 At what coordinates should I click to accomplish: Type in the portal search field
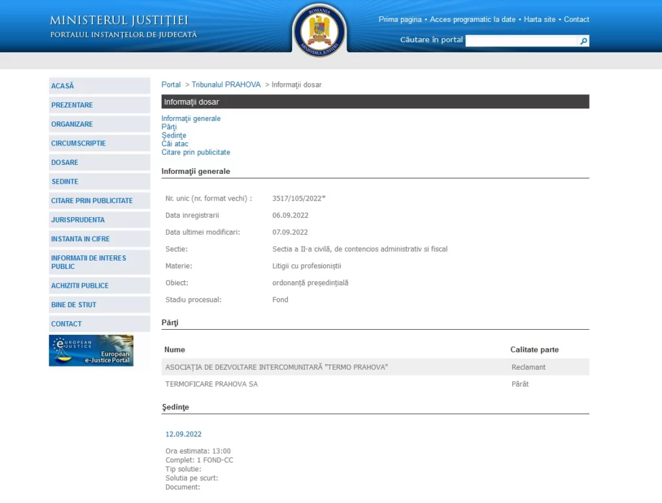pos(520,41)
